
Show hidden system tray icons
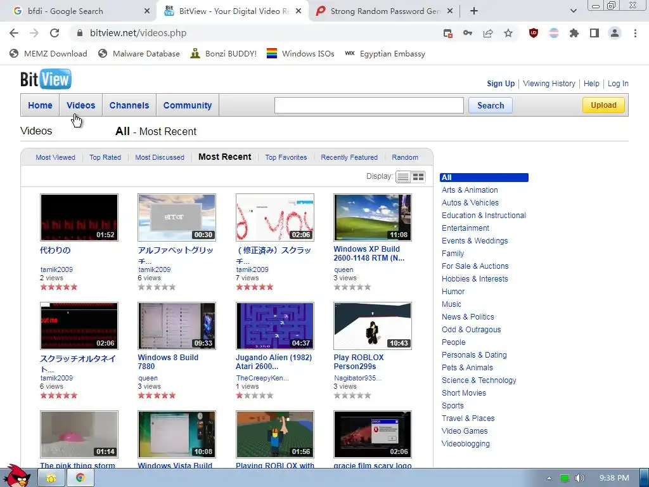(549, 478)
